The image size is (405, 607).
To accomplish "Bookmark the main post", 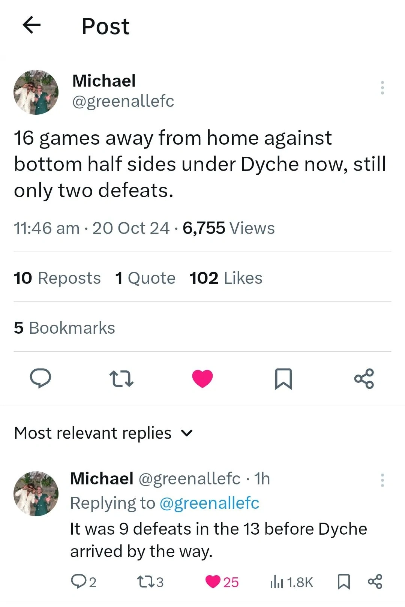I will tap(283, 379).
